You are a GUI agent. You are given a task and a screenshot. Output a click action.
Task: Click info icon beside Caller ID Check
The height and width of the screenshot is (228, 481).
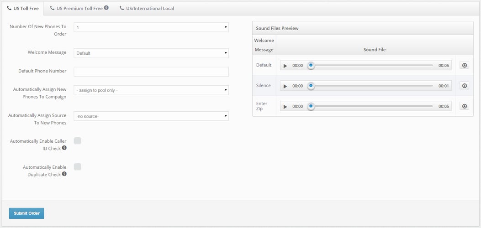pos(64,148)
